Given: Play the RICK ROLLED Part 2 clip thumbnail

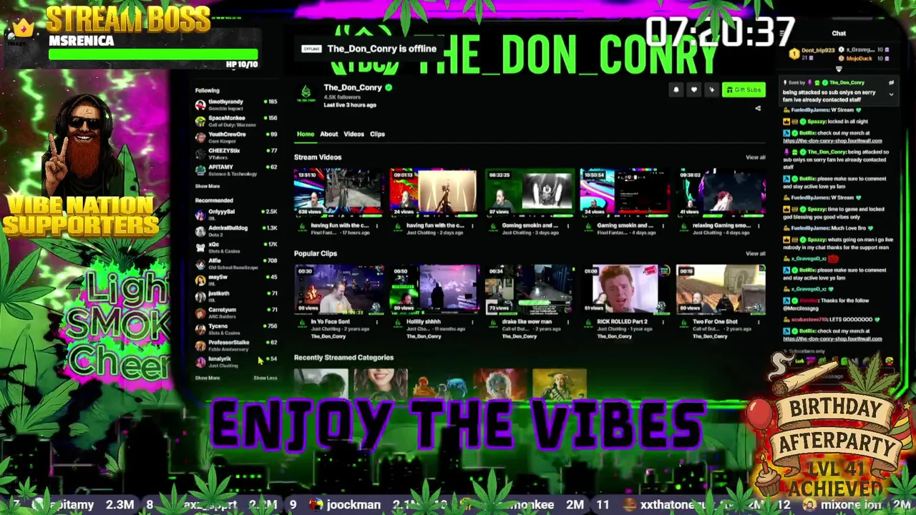Looking at the screenshot, I should click(x=625, y=290).
